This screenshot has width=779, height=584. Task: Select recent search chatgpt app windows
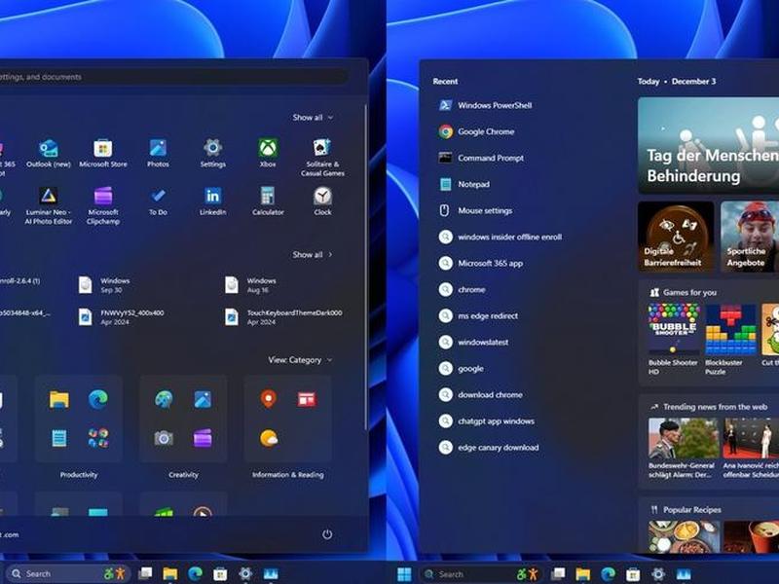[x=486, y=421]
